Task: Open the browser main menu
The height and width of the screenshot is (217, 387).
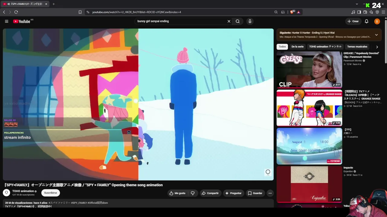Action: pos(383,12)
